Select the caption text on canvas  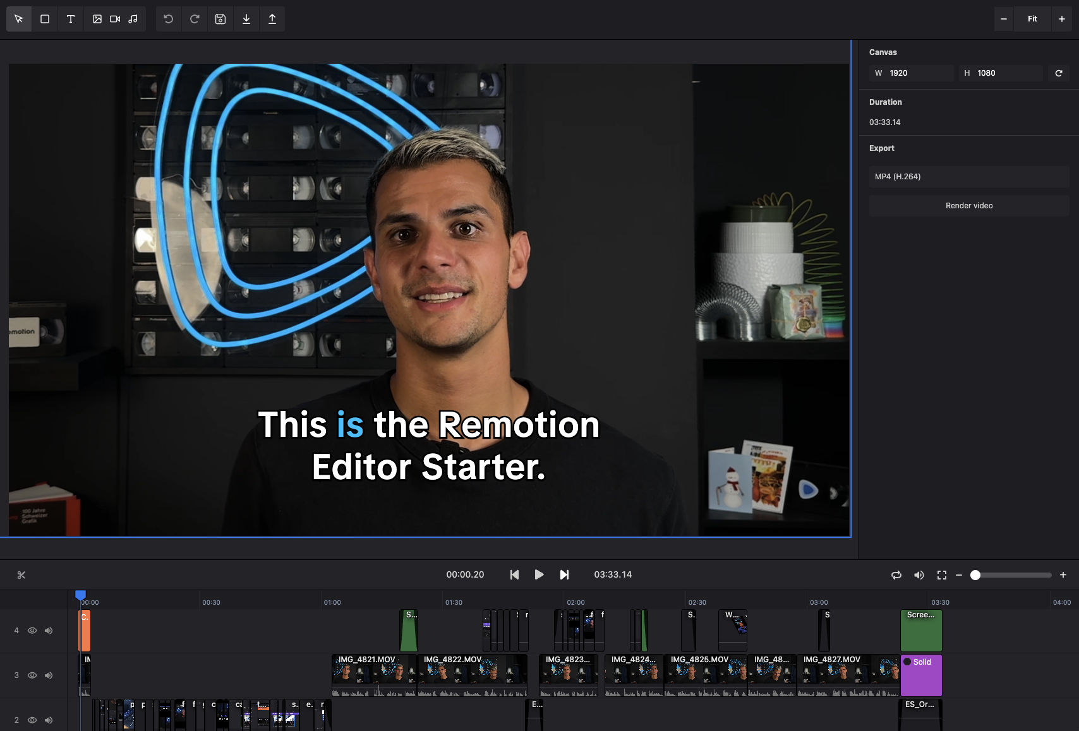pos(429,446)
